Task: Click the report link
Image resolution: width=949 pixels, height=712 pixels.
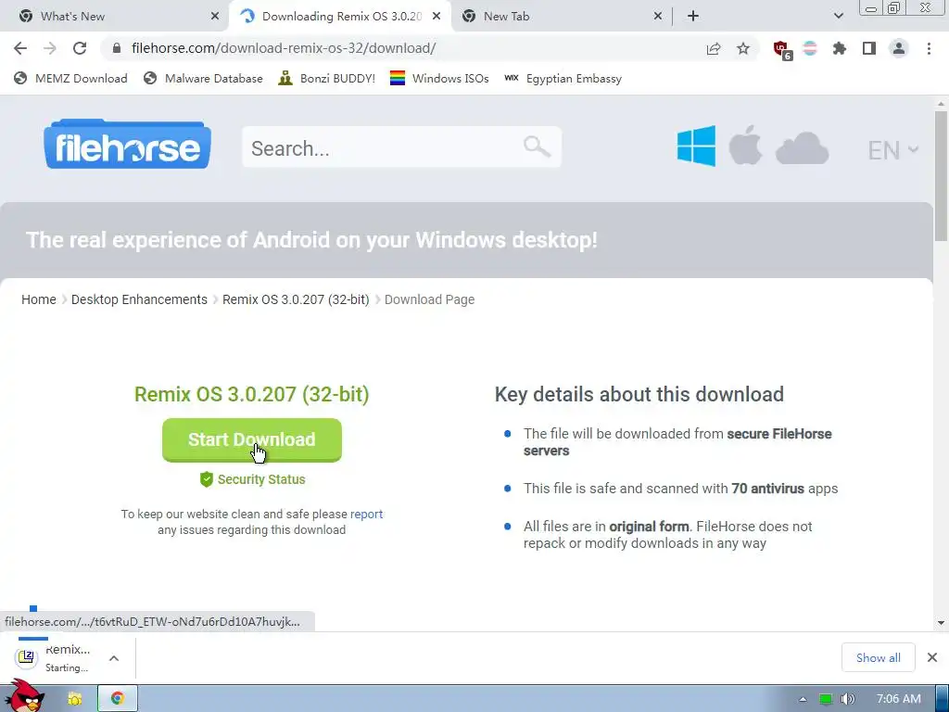Action: click(x=366, y=514)
